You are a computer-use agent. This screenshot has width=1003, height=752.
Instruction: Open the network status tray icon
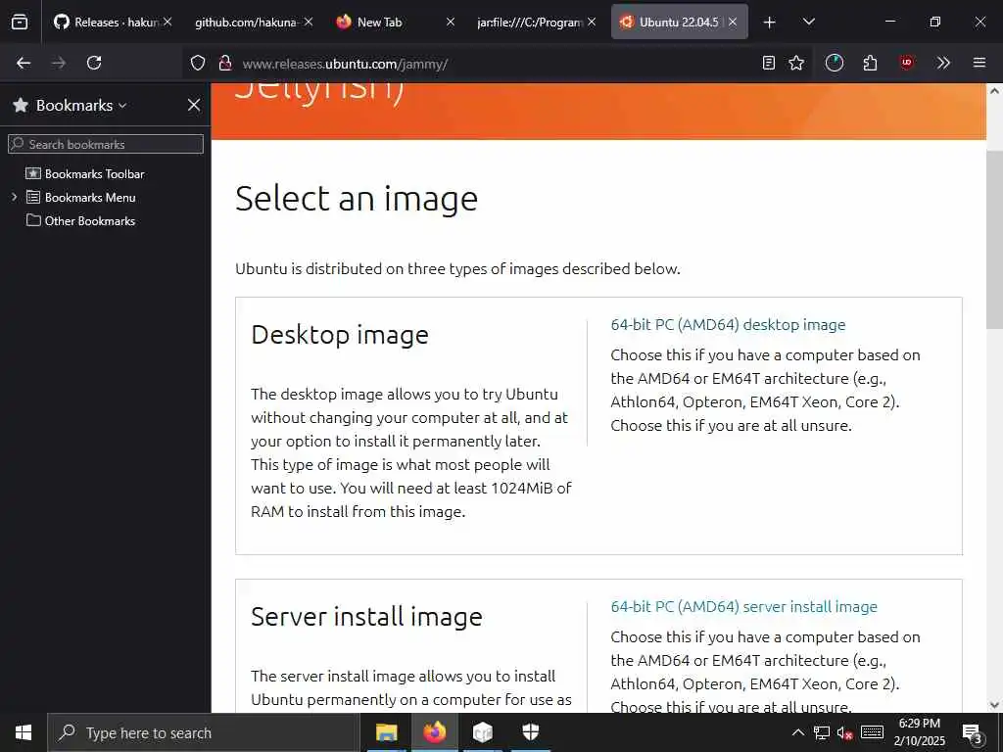point(822,733)
